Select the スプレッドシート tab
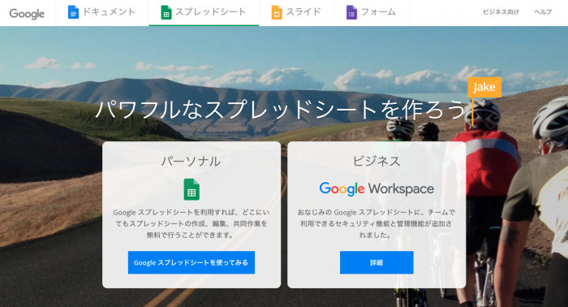Screen dimensions: 568x307 click(x=204, y=13)
